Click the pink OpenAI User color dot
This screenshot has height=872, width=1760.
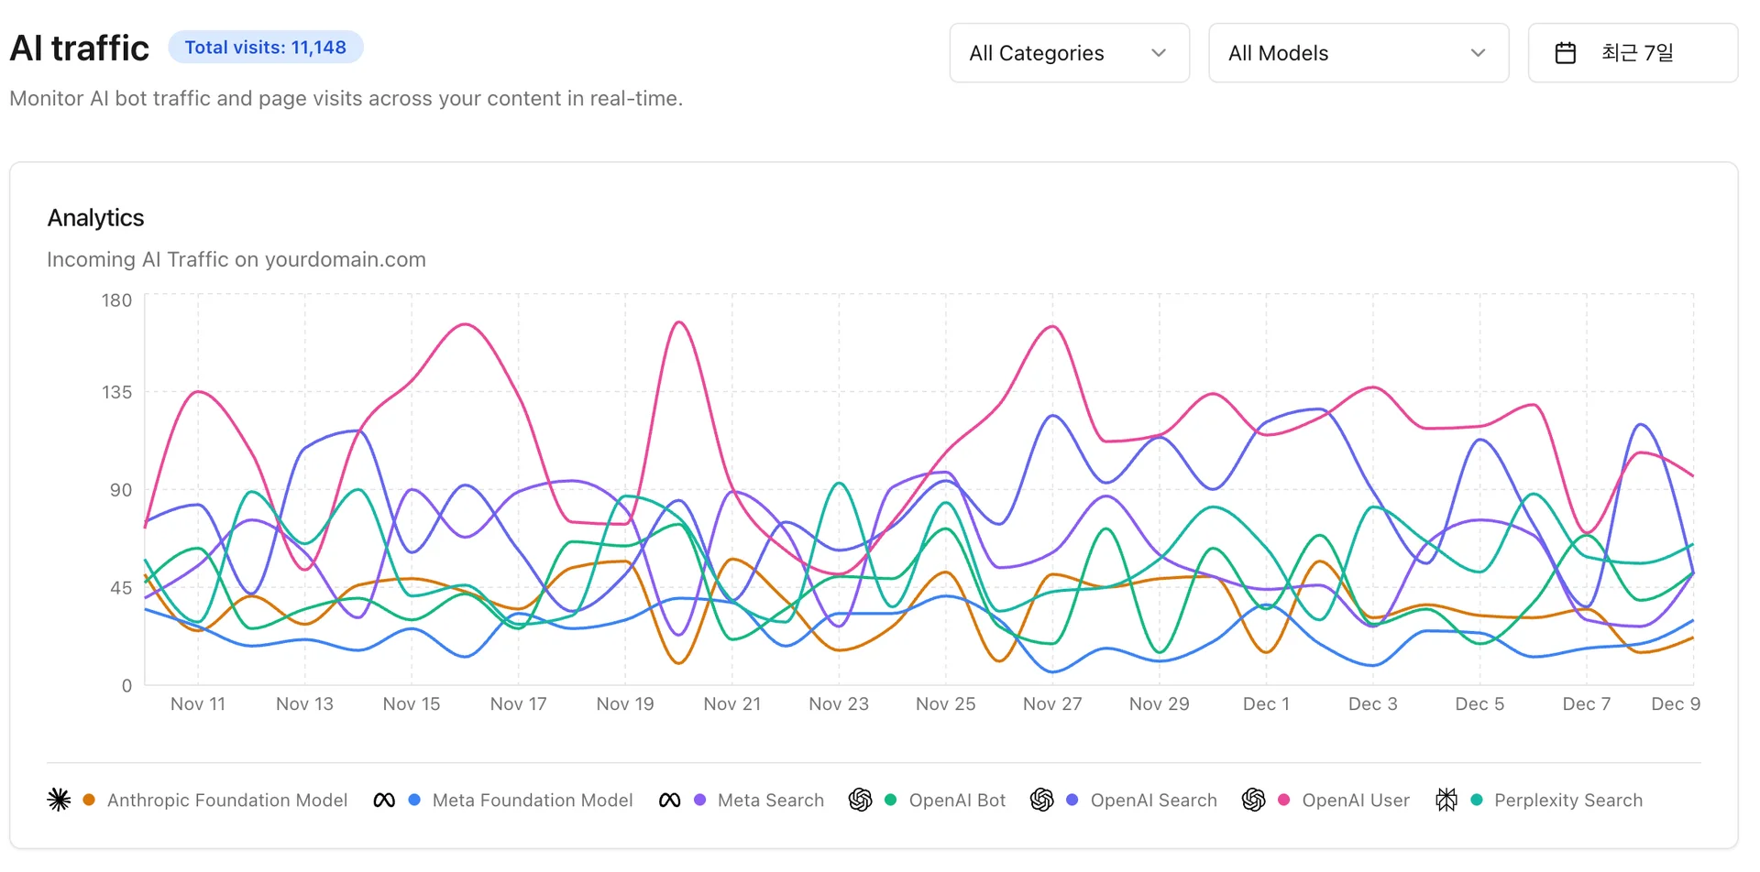[1283, 800]
